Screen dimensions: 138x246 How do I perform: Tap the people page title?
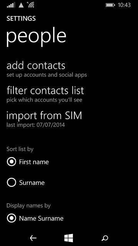point(36,37)
